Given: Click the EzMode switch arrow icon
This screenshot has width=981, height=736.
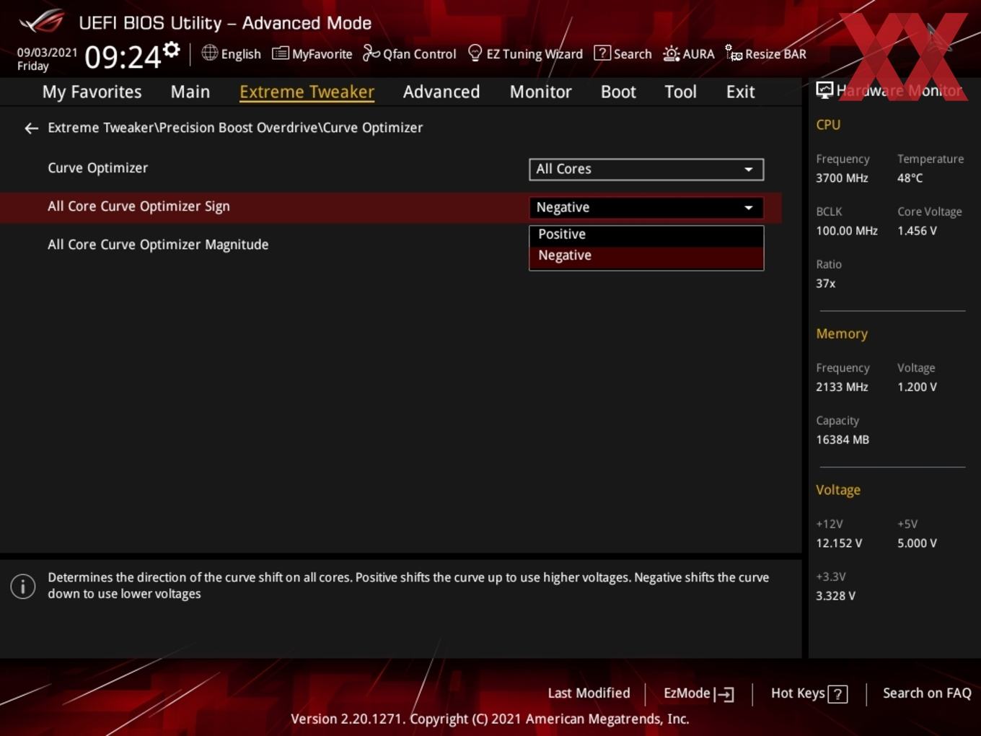Looking at the screenshot, I should [x=723, y=694].
